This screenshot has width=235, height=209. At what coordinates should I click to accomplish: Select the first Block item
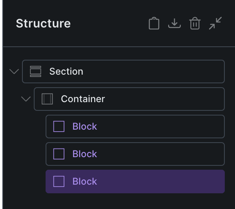(135, 126)
